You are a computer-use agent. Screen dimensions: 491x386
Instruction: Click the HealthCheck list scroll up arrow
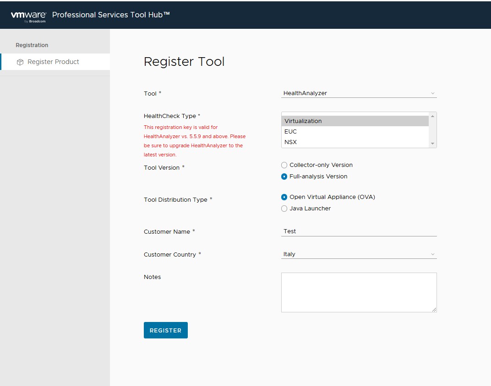click(432, 116)
